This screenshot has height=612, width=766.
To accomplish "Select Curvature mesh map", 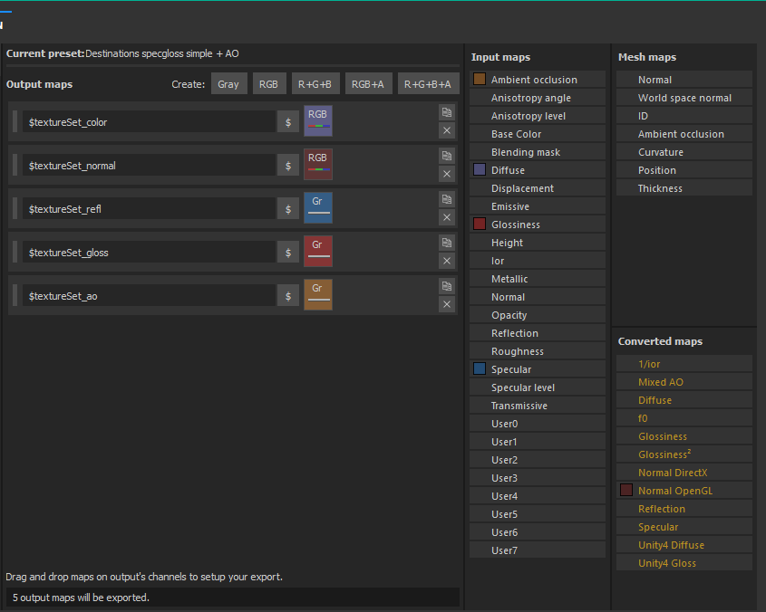I will click(x=684, y=151).
